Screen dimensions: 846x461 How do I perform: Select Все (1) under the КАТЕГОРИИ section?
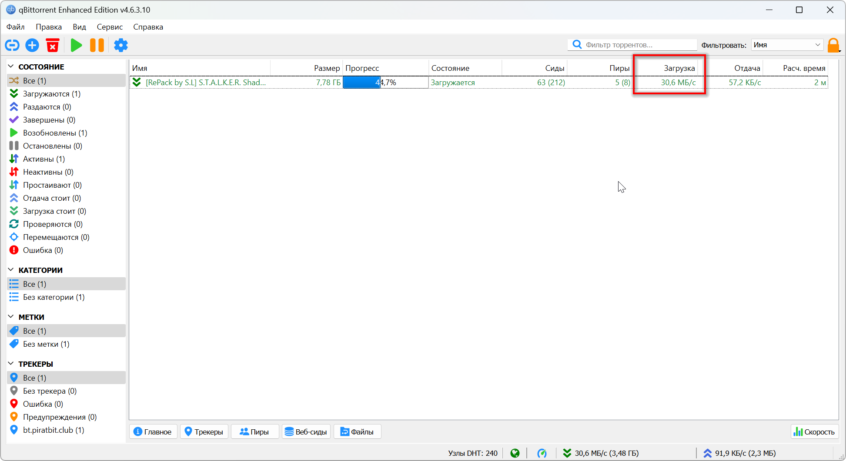(x=67, y=284)
